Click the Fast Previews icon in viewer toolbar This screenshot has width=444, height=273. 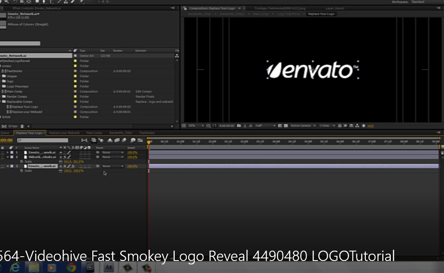(345, 126)
